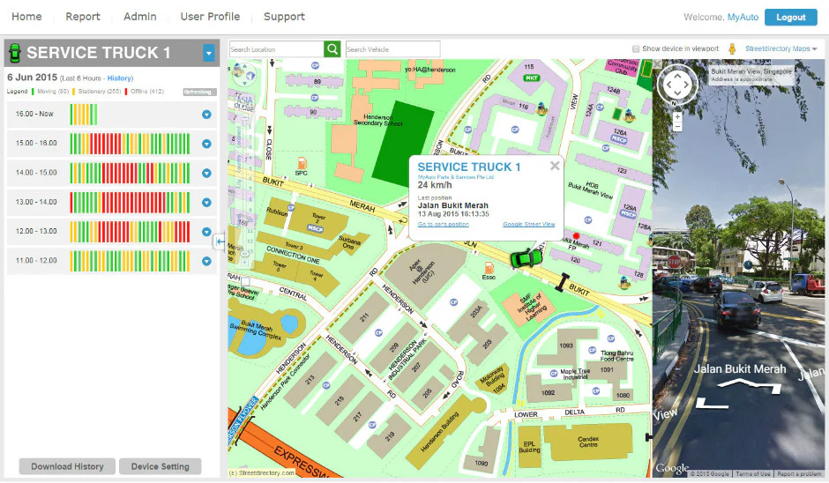Click the street view forward navigation arrow
The height and width of the screenshot is (483, 829).
coord(749,386)
